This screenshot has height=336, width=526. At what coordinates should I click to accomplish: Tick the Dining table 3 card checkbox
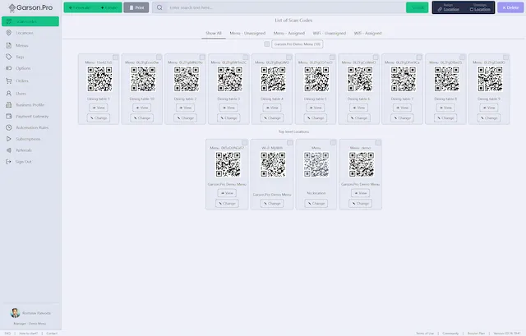(246, 57)
